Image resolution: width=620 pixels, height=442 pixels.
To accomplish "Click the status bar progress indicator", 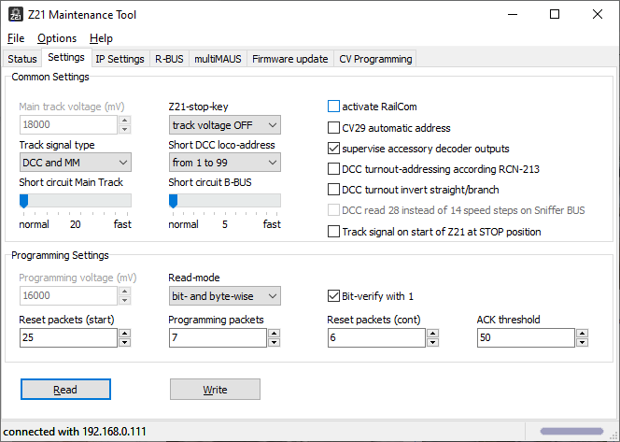I will (571, 431).
